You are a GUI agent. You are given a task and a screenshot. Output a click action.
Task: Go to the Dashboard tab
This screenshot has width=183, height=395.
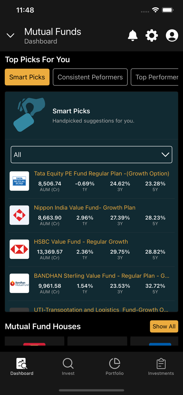click(22, 367)
